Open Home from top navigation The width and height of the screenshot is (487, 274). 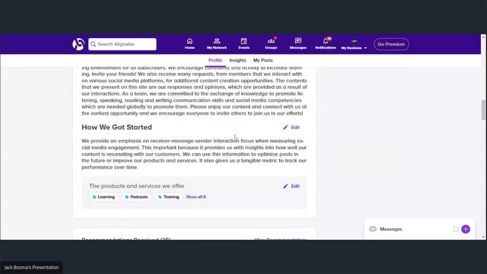[189, 44]
